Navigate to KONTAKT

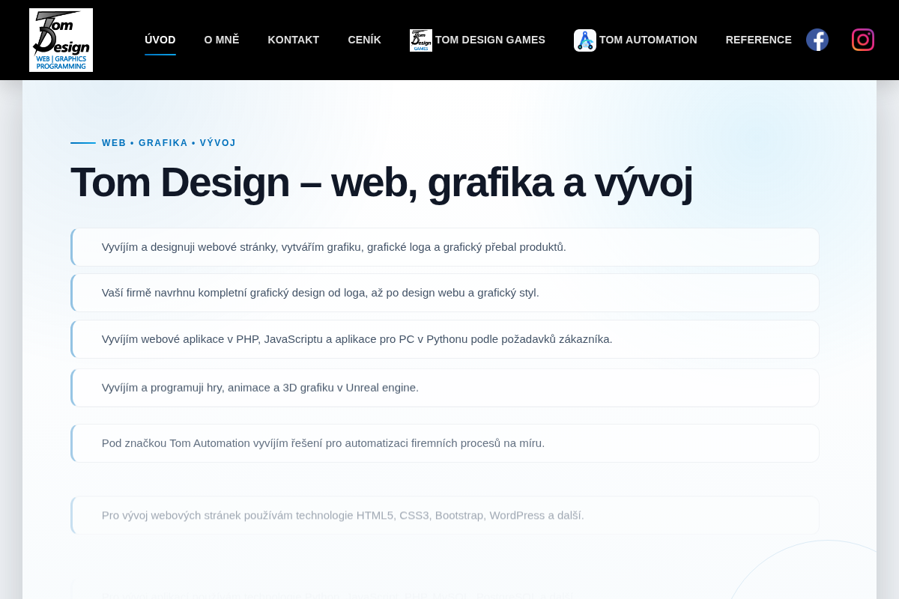294,40
